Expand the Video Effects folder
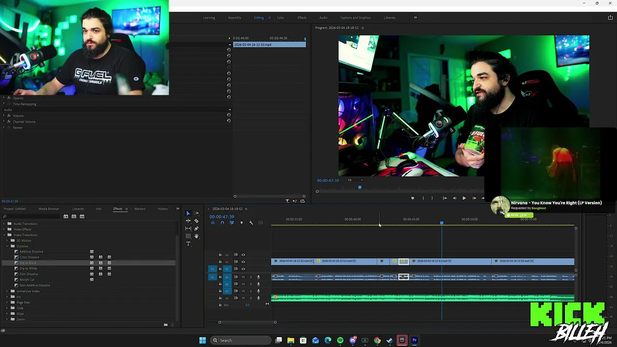The height and width of the screenshot is (347, 617). click(x=4, y=229)
